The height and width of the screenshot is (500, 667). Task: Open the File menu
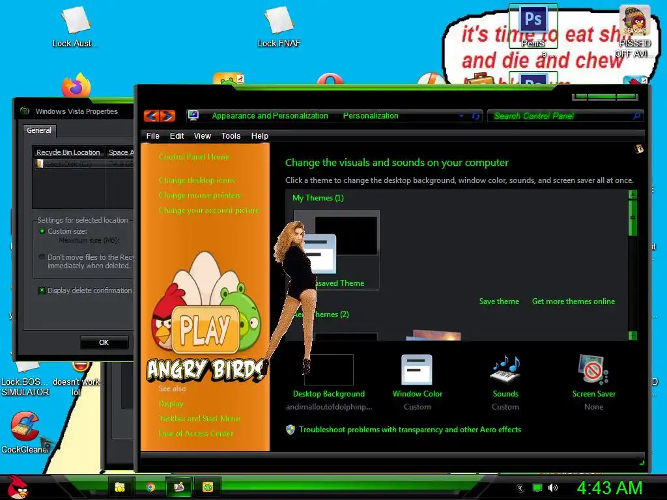click(x=152, y=135)
